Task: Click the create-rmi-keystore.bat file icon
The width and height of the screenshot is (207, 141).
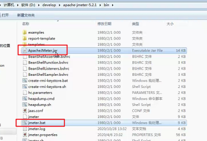Action: (25, 81)
